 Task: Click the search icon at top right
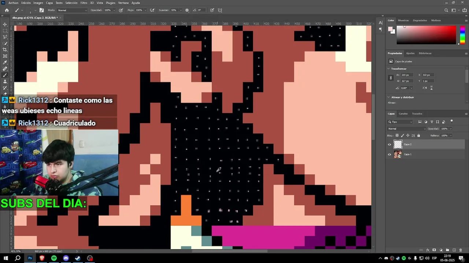446,10
